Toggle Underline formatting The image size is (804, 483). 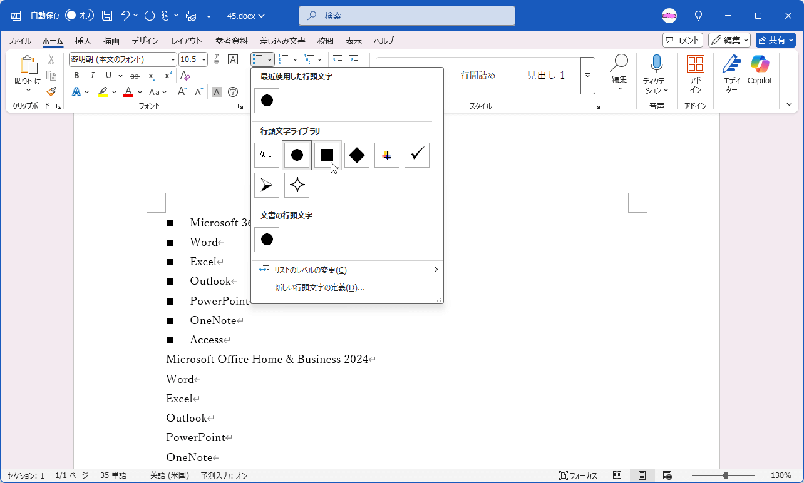click(109, 76)
